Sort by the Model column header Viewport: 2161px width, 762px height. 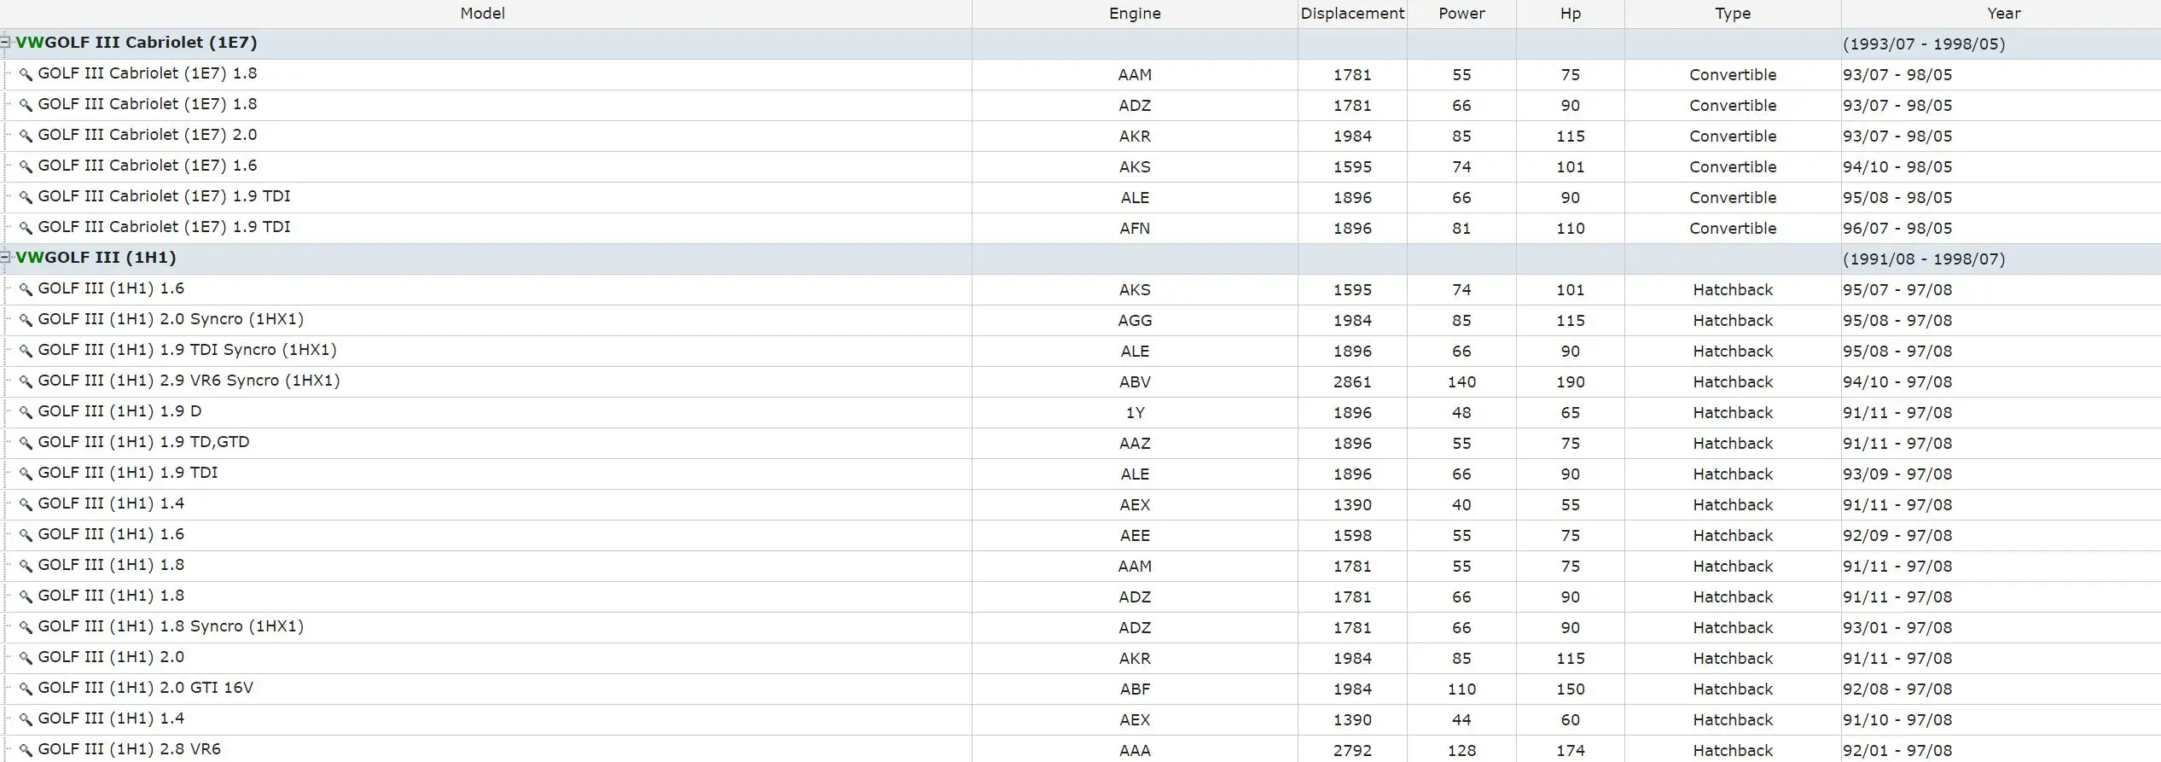tap(483, 14)
